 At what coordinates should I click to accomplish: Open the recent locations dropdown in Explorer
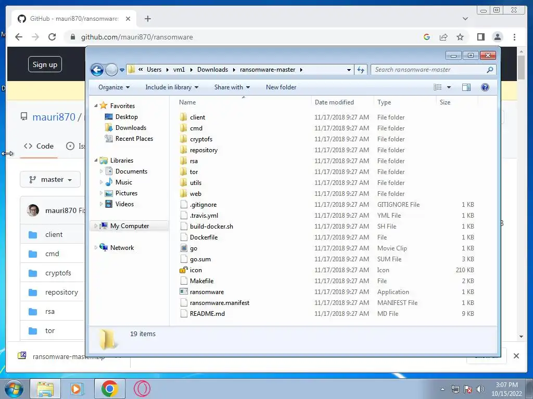pyautogui.click(x=122, y=70)
